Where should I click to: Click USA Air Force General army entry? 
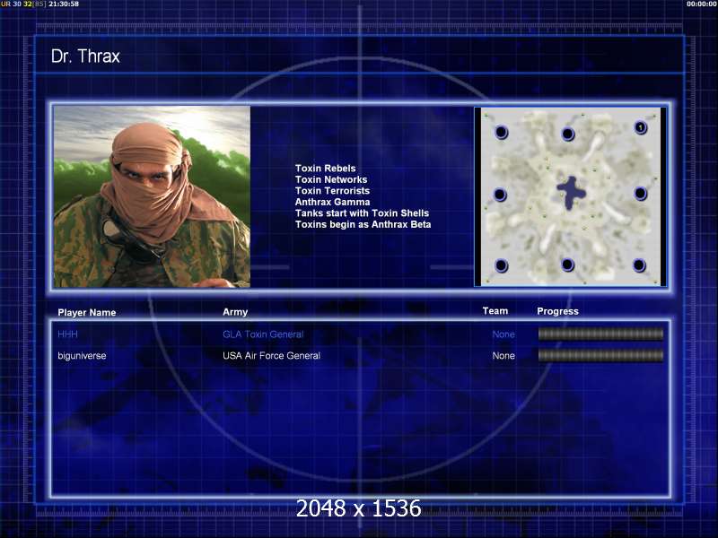271,355
